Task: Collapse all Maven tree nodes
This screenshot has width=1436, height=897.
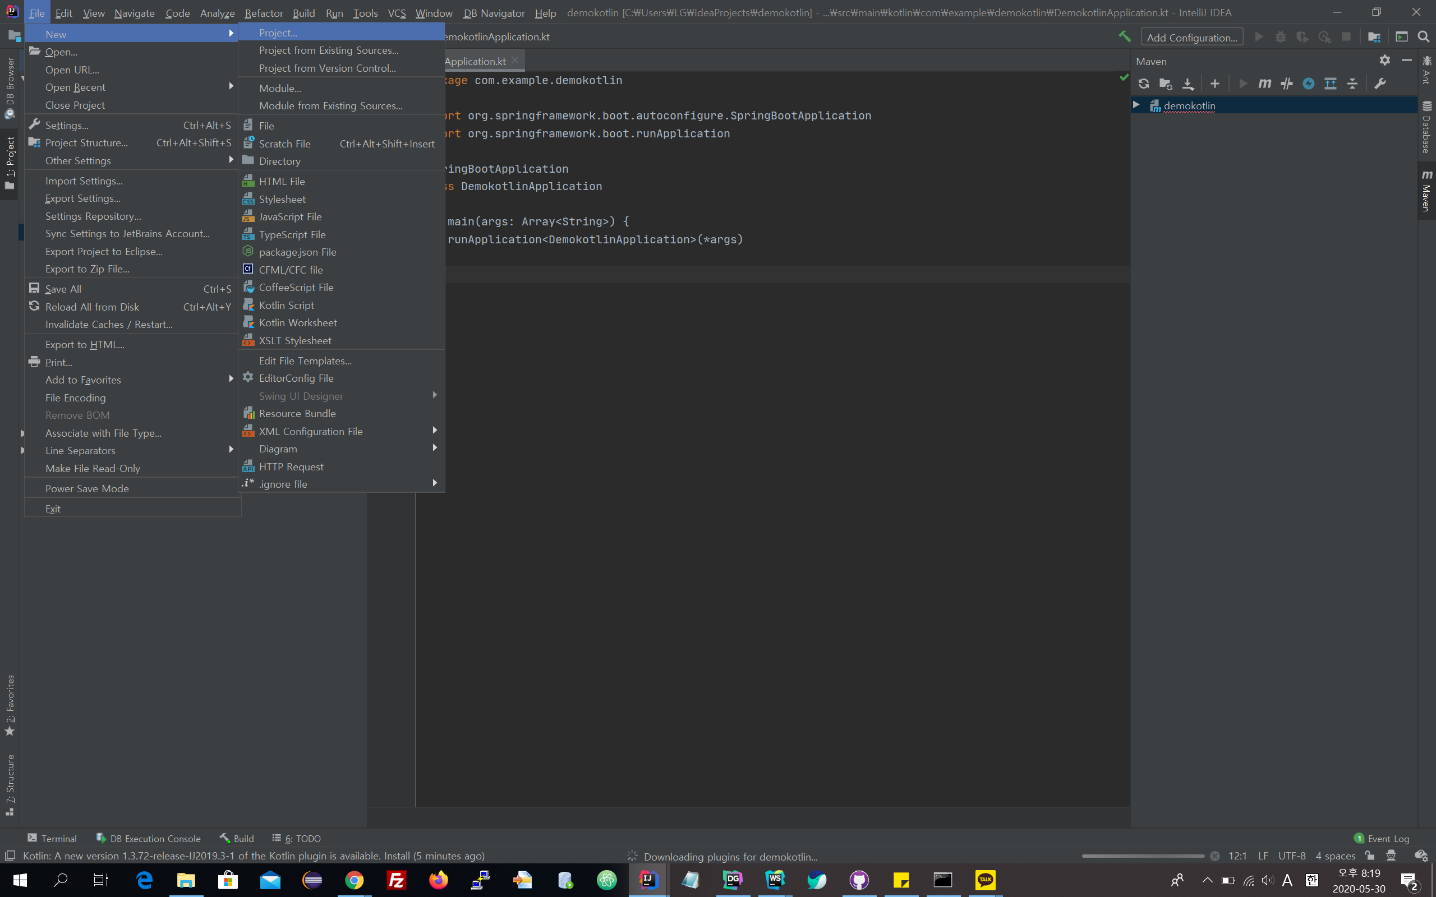Action: click(1352, 84)
